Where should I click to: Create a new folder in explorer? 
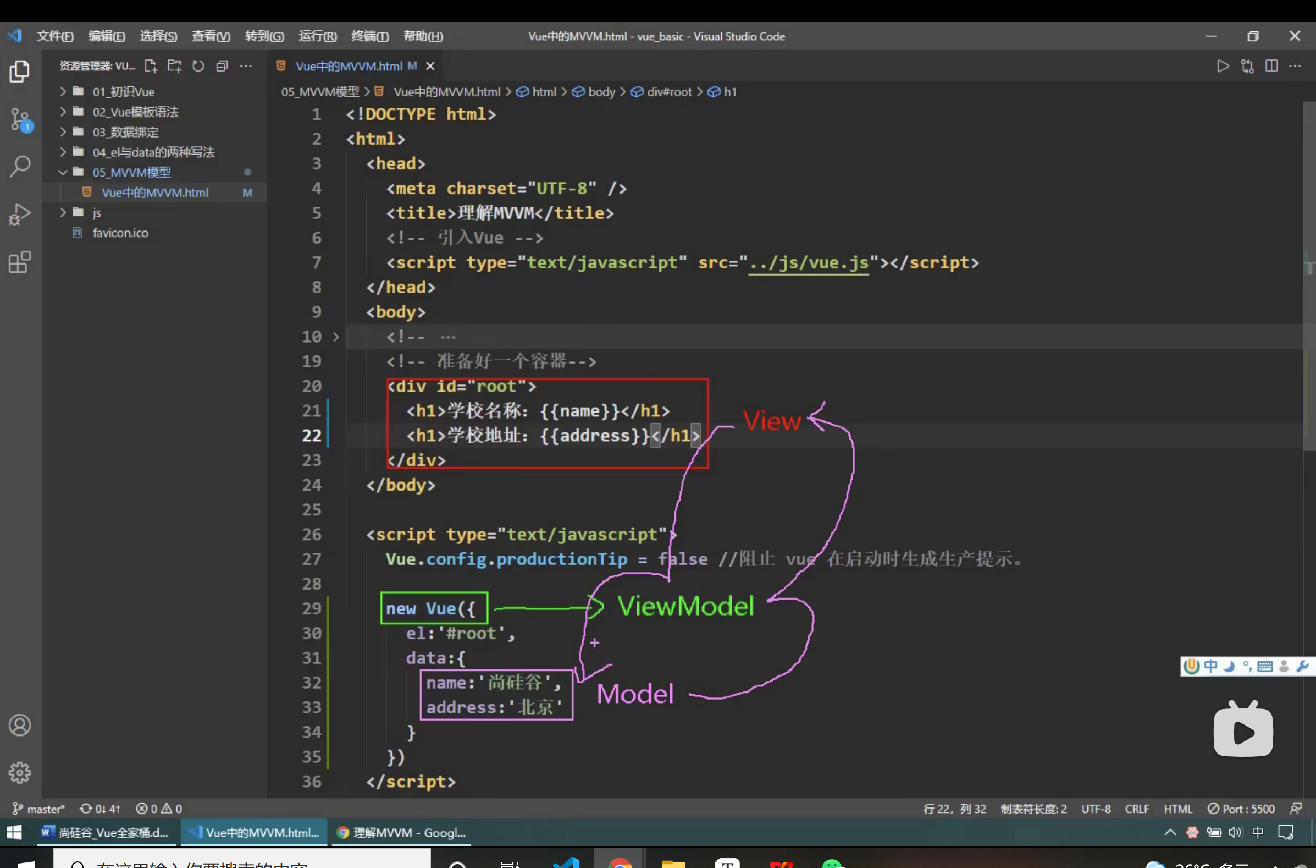[174, 66]
